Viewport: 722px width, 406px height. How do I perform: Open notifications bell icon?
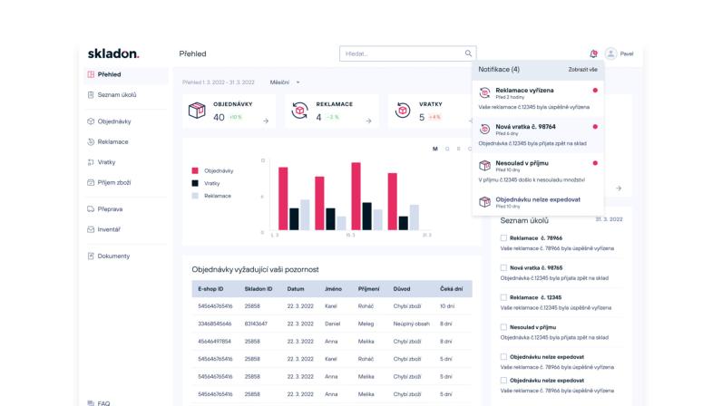click(593, 53)
